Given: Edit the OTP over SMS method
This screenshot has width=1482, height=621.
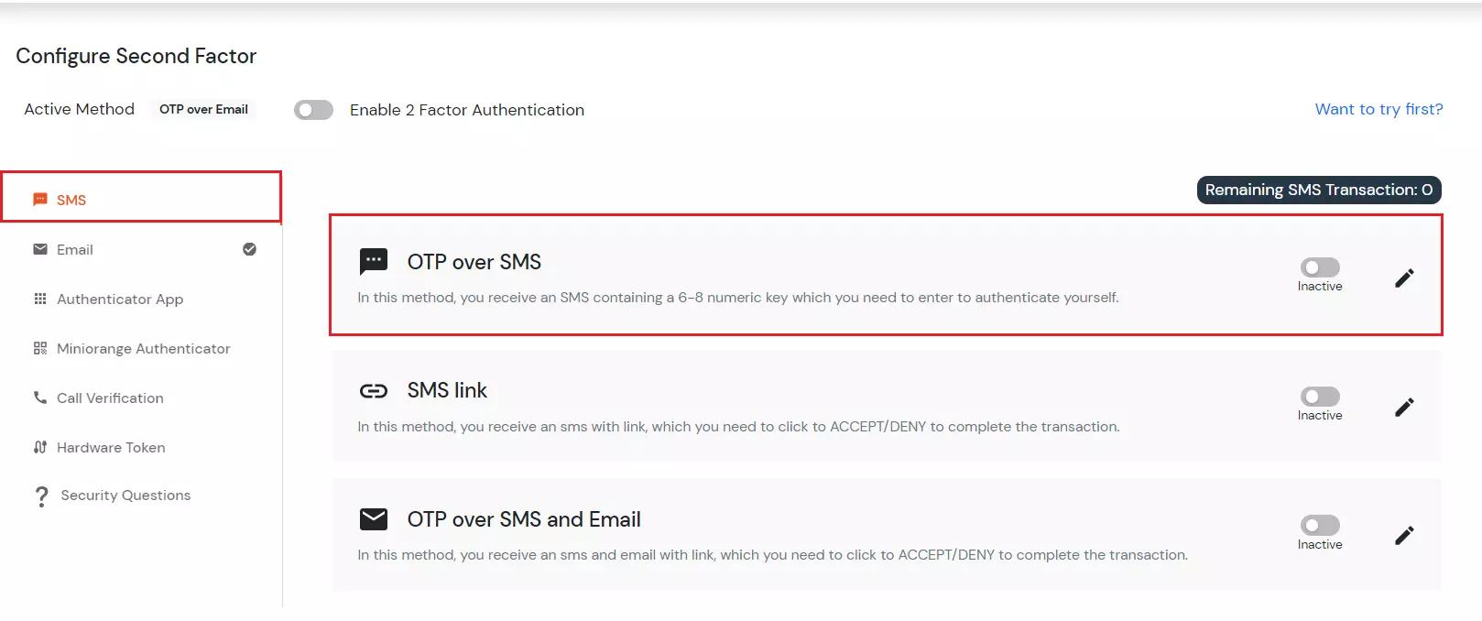Looking at the screenshot, I should (1404, 278).
